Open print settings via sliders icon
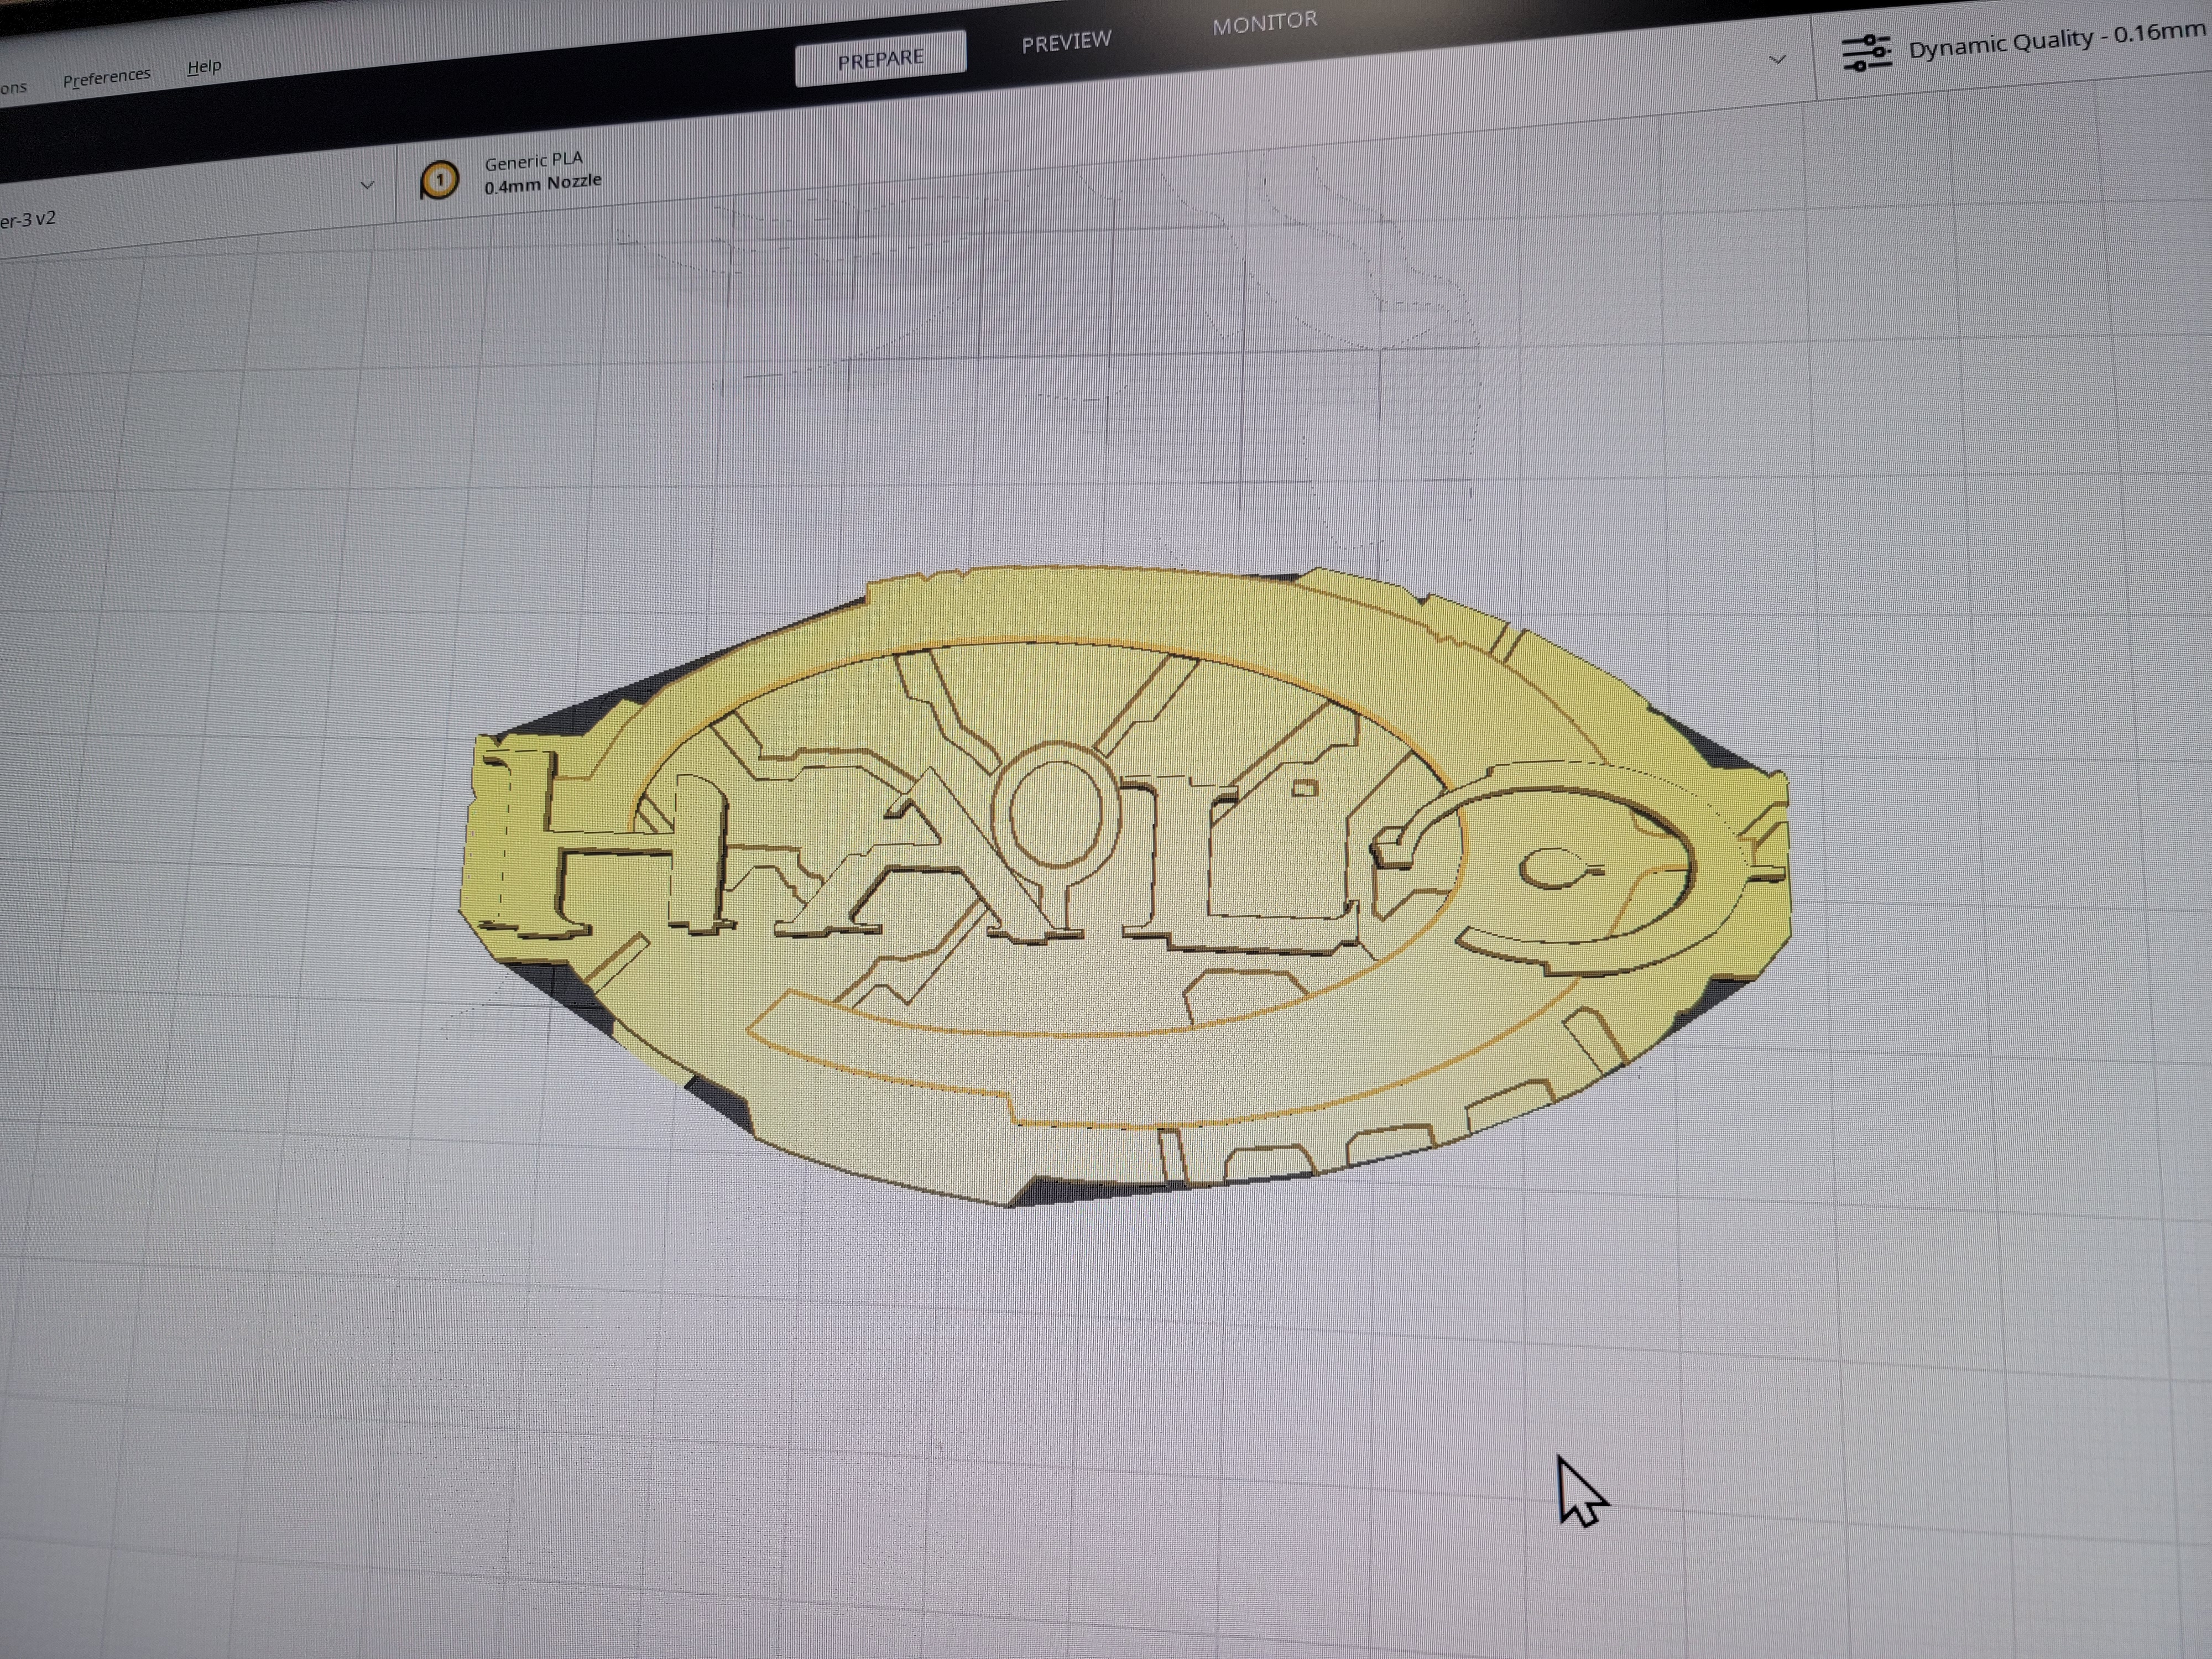Image resolution: width=2212 pixels, height=1659 pixels. 1866,52
